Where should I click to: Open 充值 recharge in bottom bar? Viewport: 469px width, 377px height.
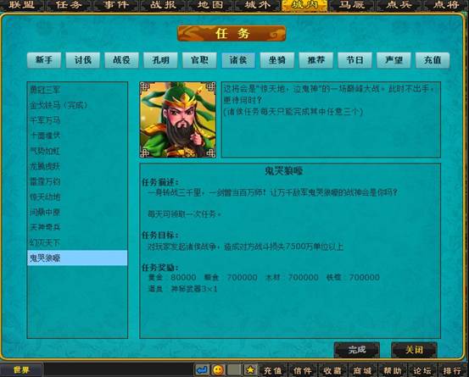click(x=272, y=371)
